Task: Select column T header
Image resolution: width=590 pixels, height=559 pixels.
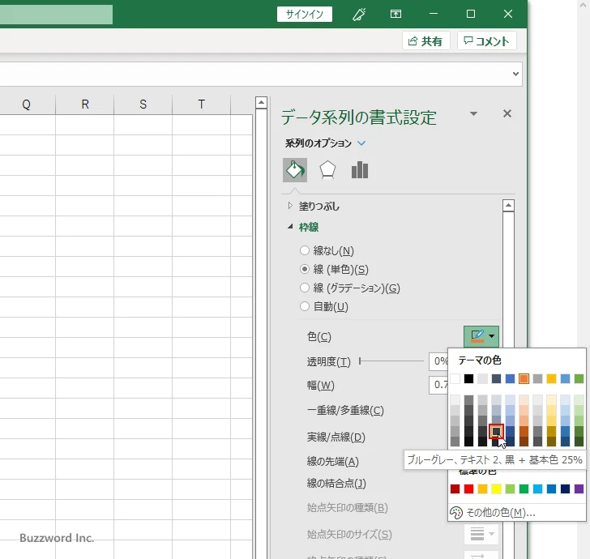Action: pyautogui.click(x=201, y=105)
